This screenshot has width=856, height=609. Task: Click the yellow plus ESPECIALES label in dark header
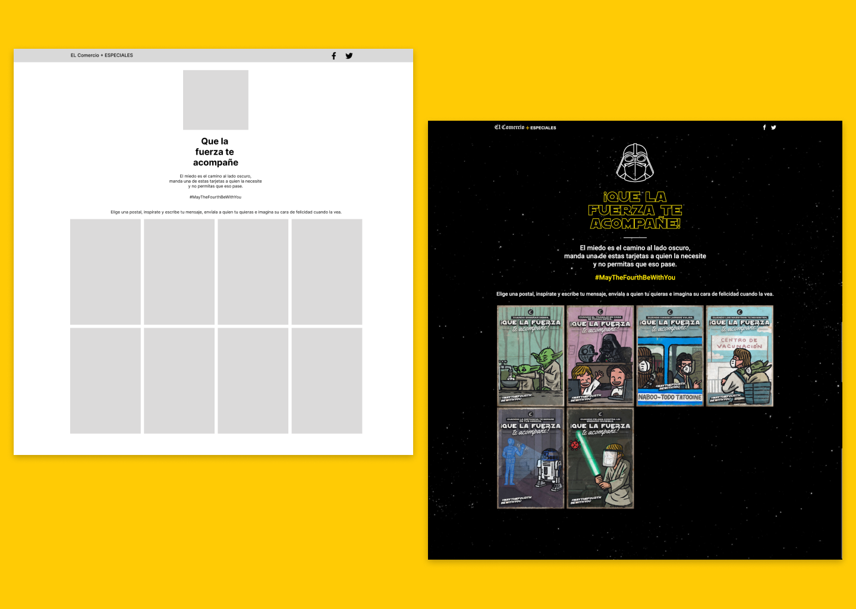click(x=541, y=128)
